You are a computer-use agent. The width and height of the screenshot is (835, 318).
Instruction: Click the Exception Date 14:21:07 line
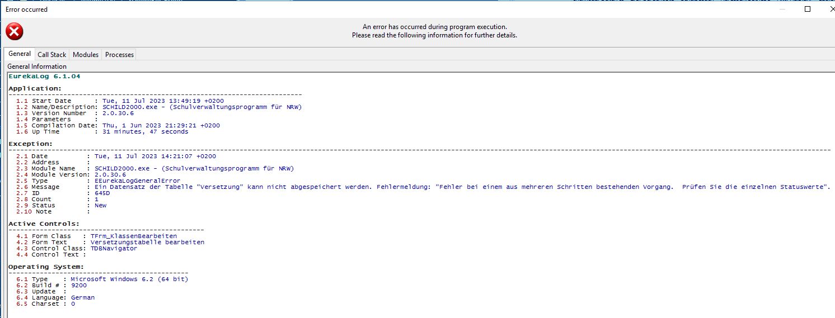[116, 156]
